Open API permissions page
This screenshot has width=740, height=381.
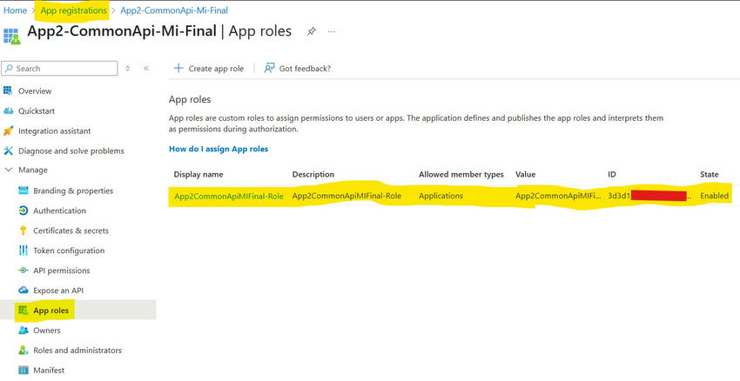(61, 271)
